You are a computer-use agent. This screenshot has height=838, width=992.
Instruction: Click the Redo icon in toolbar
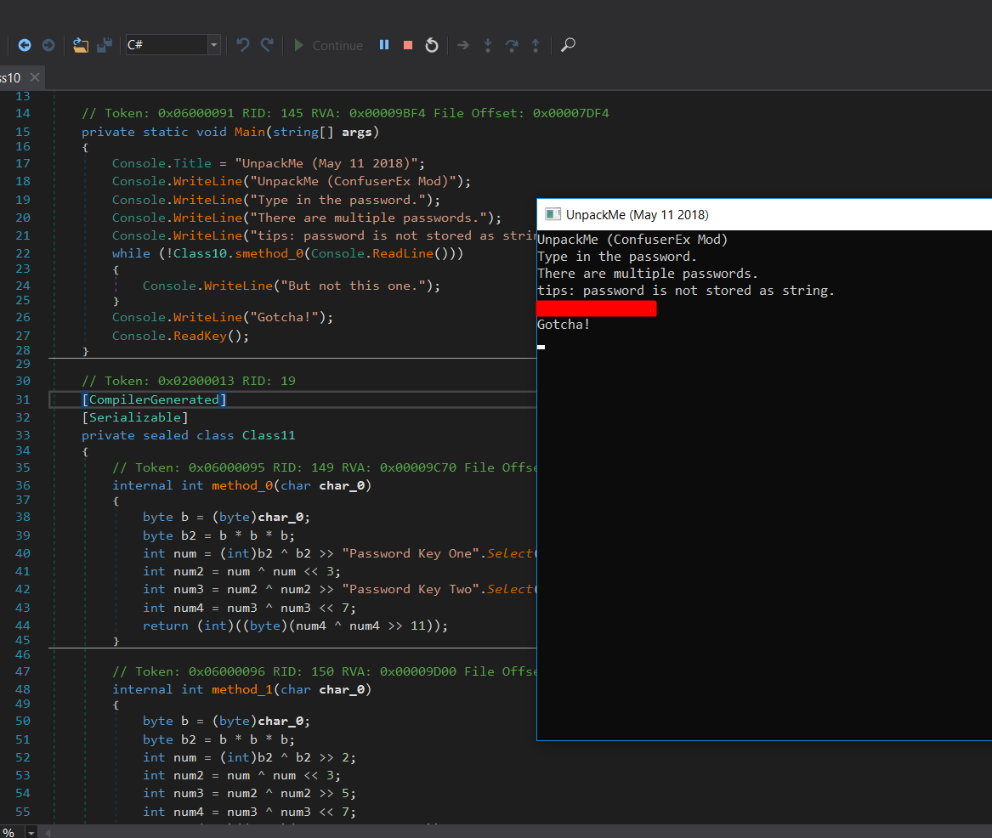point(267,45)
